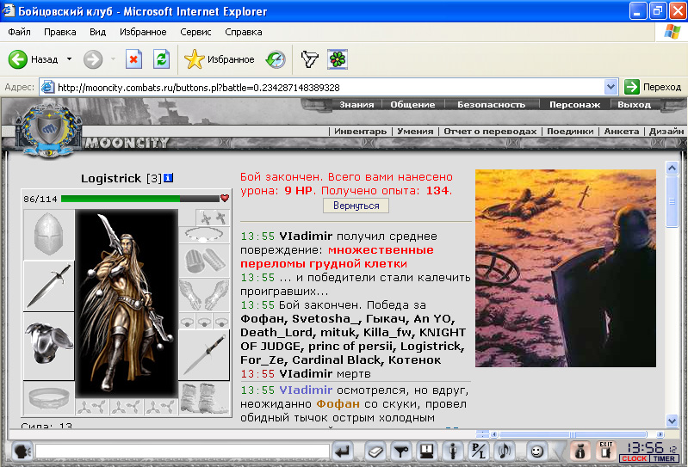The image size is (688, 467).
Task: Open the Знания game menu
Action: [x=356, y=104]
